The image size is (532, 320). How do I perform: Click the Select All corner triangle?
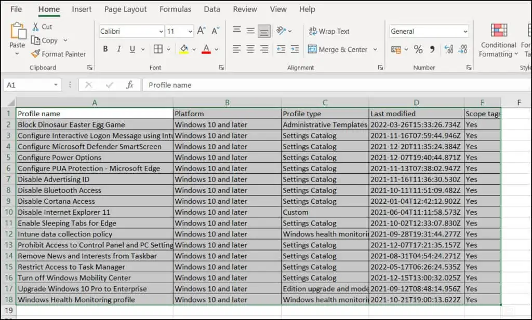click(11, 103)
